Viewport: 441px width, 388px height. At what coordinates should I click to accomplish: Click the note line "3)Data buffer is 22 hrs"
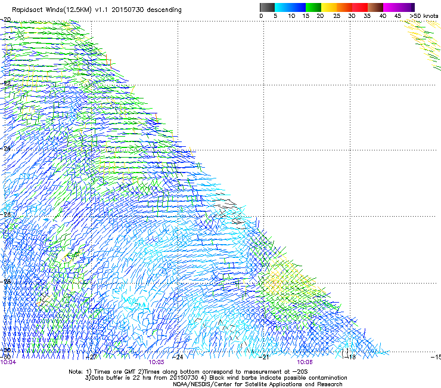click(x=216, y=378)
